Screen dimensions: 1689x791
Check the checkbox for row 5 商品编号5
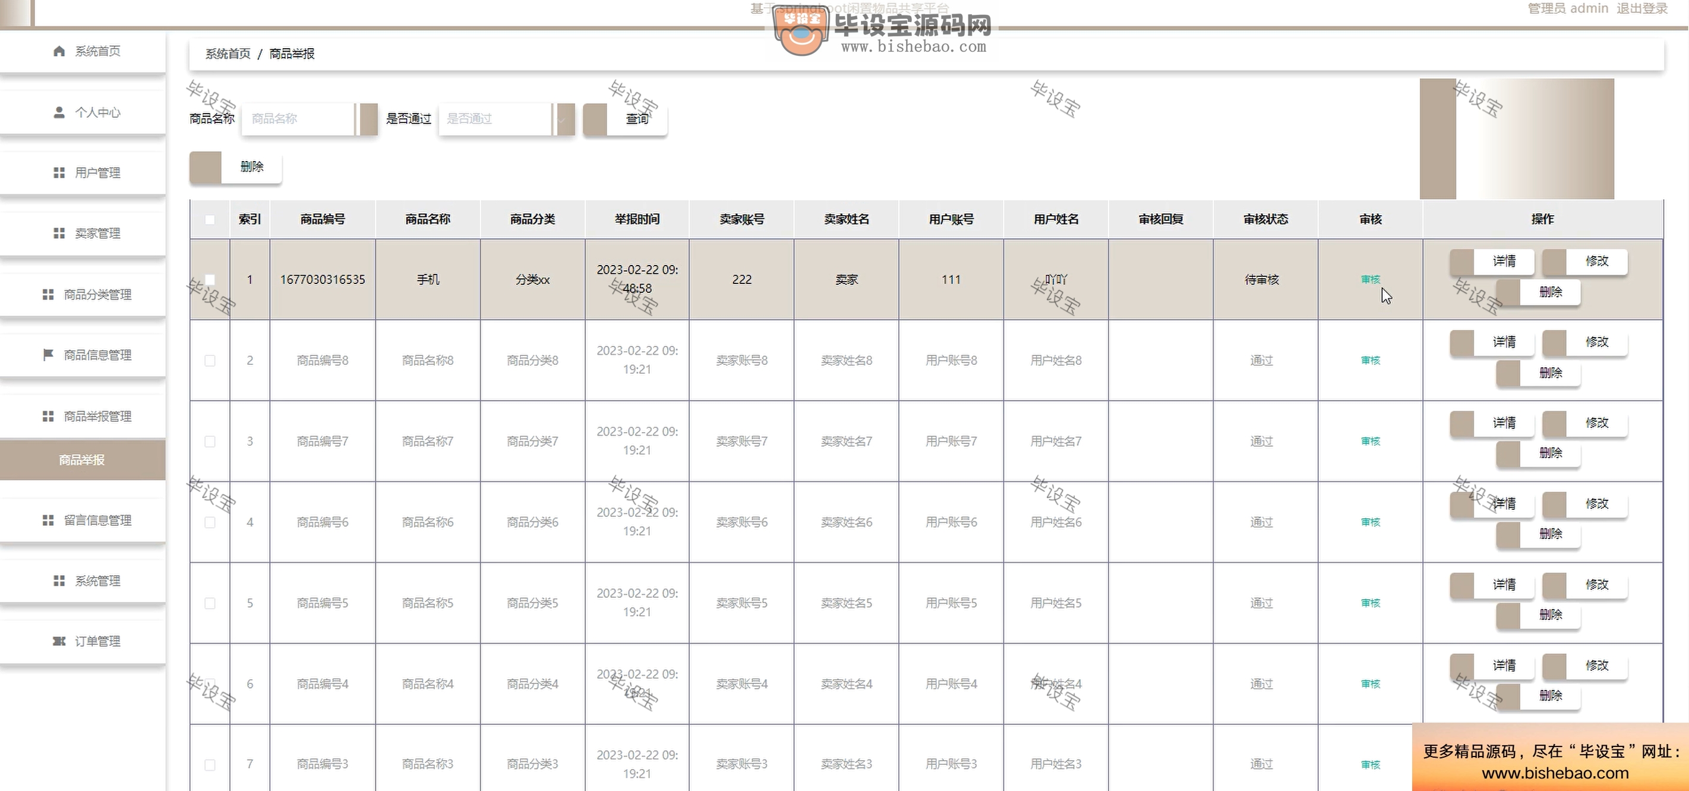coord(210,603)
